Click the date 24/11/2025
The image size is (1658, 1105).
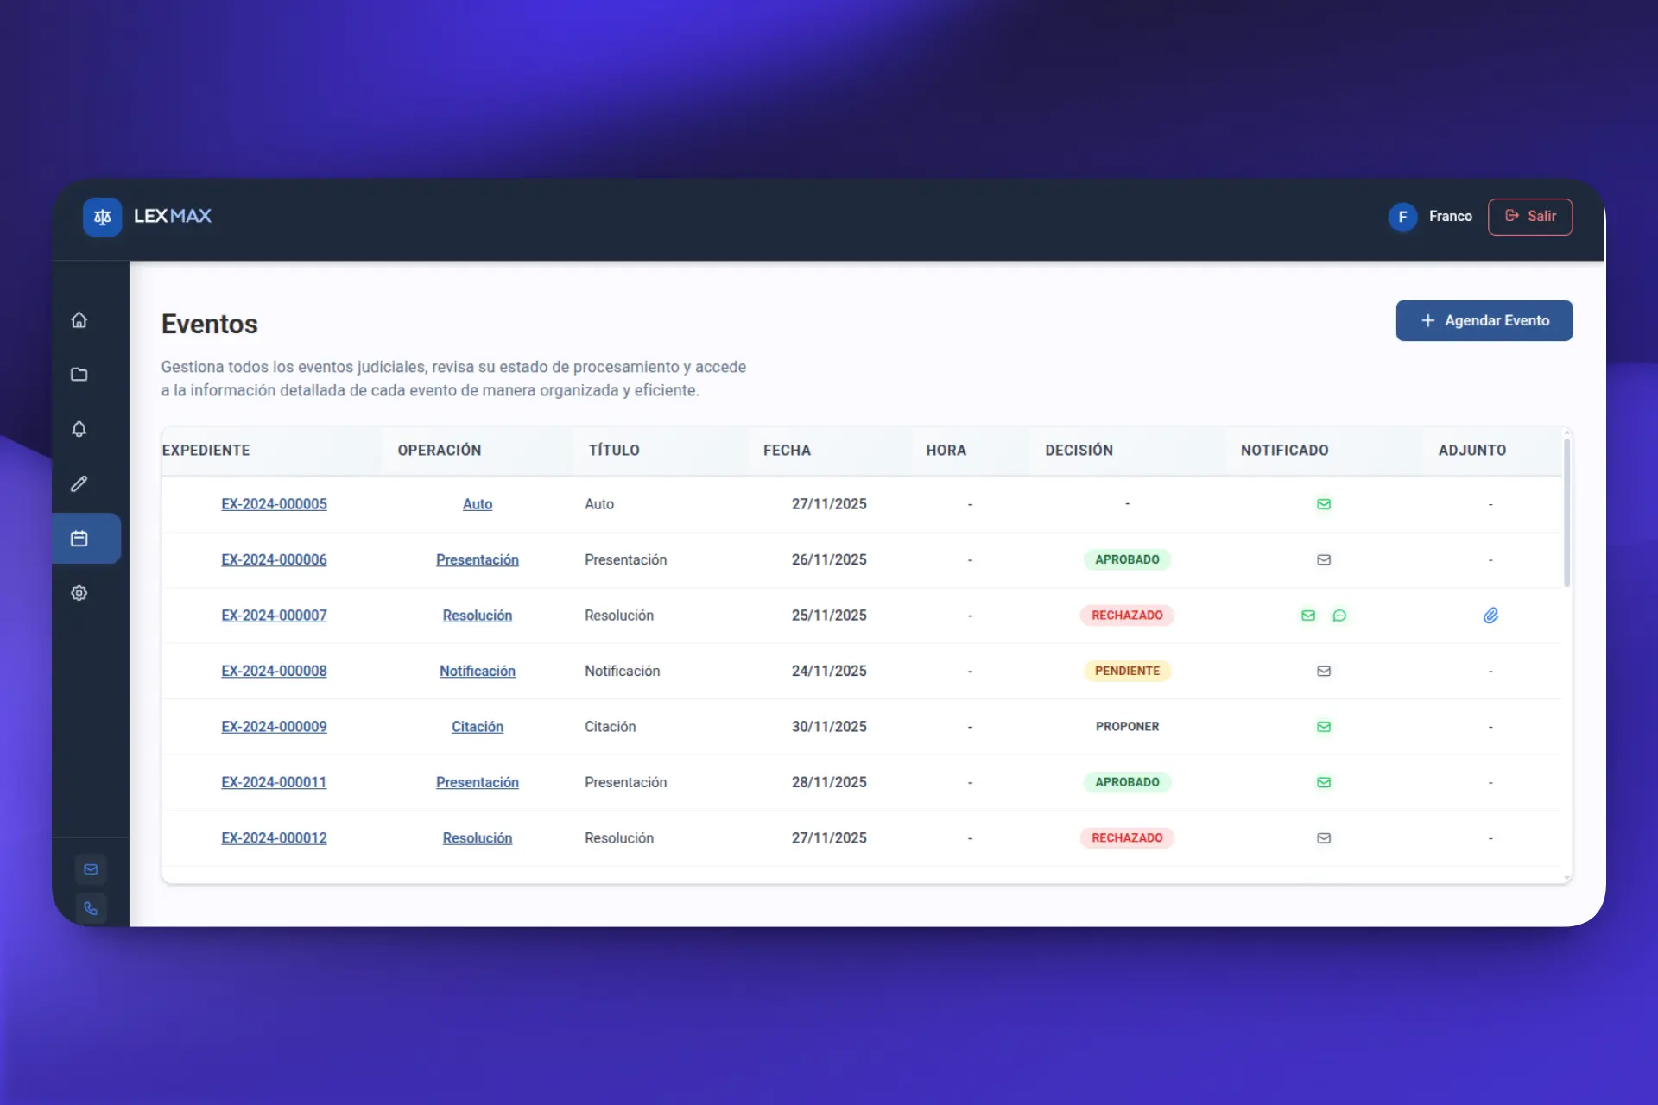[829, 671]
